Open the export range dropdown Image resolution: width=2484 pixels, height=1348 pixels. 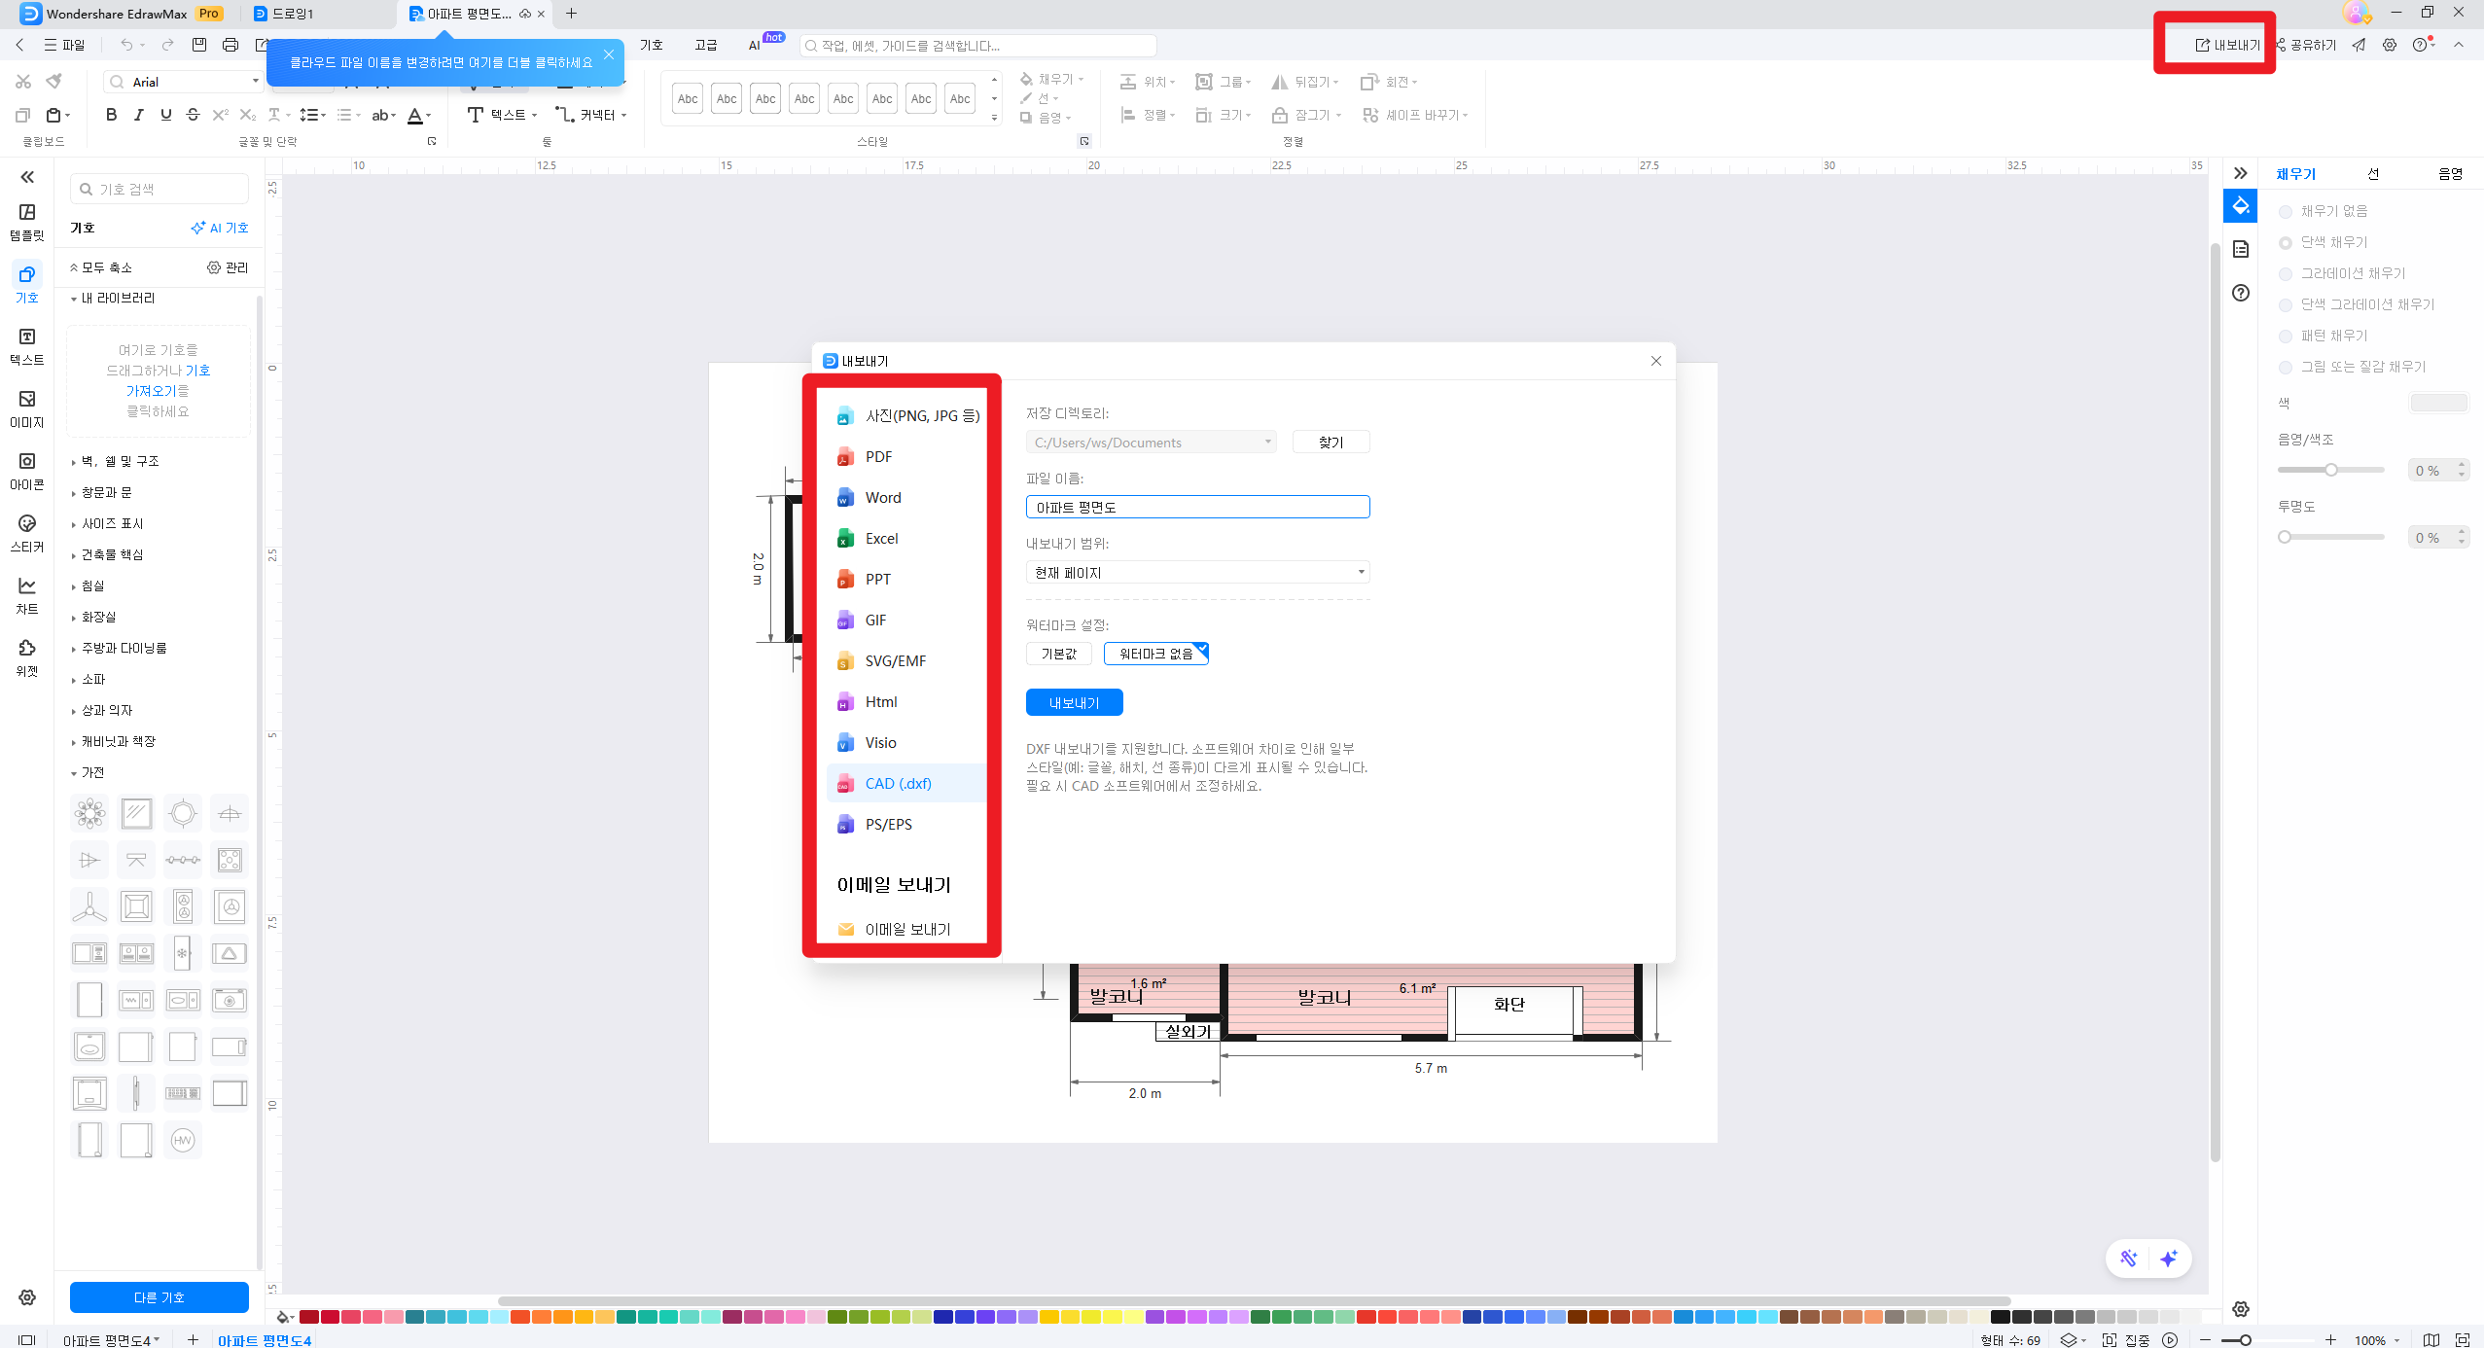[x=1197, y=572]
